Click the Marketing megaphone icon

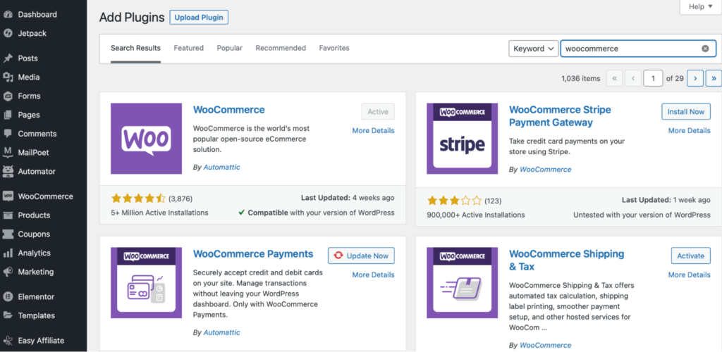pyautogui.click(x=8, y=272)
